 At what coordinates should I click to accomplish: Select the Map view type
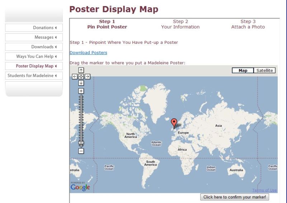(243, 71)
